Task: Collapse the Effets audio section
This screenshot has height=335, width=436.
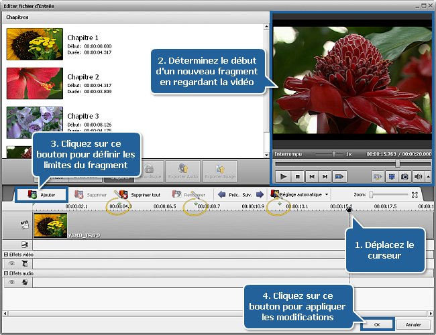Action: [6, 273]
